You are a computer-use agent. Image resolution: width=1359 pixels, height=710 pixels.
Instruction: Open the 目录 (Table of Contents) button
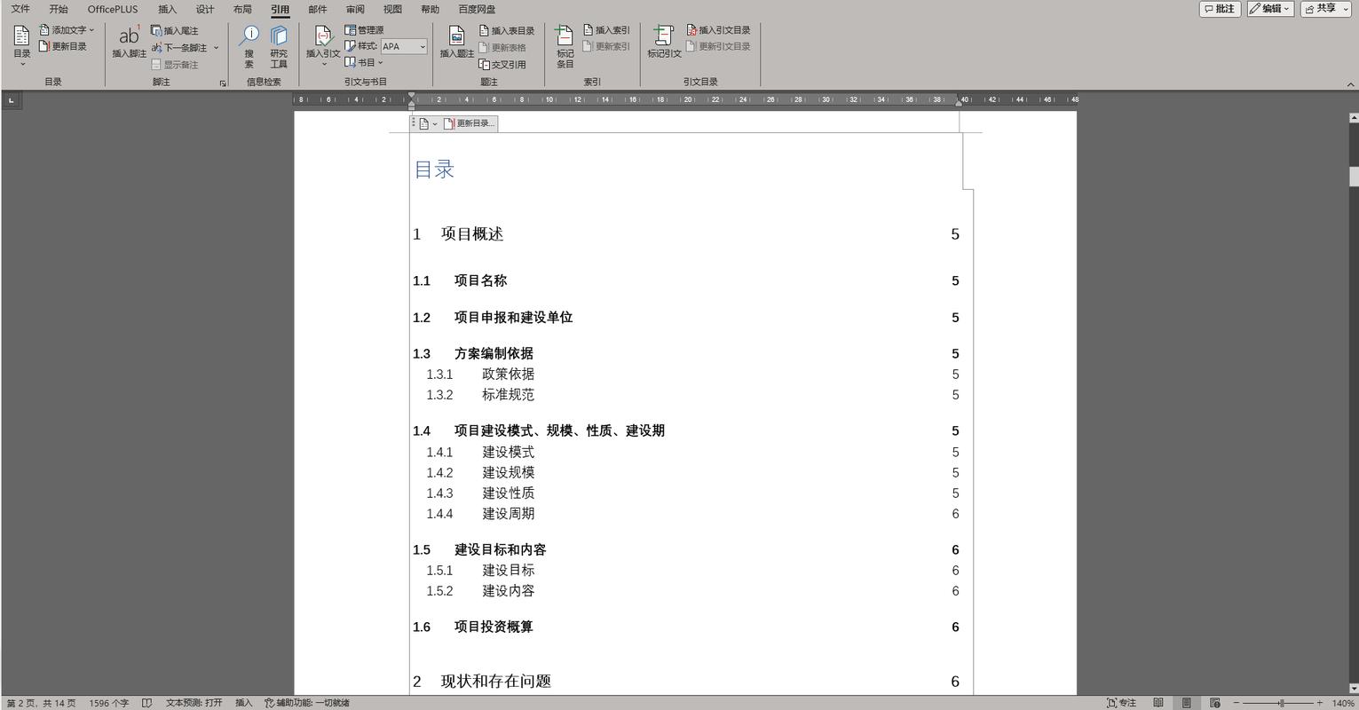tap(21, 45)
